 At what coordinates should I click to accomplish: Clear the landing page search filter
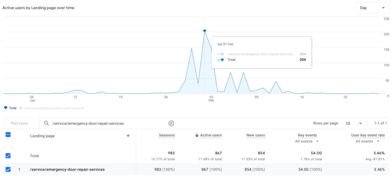pos(171,123)
